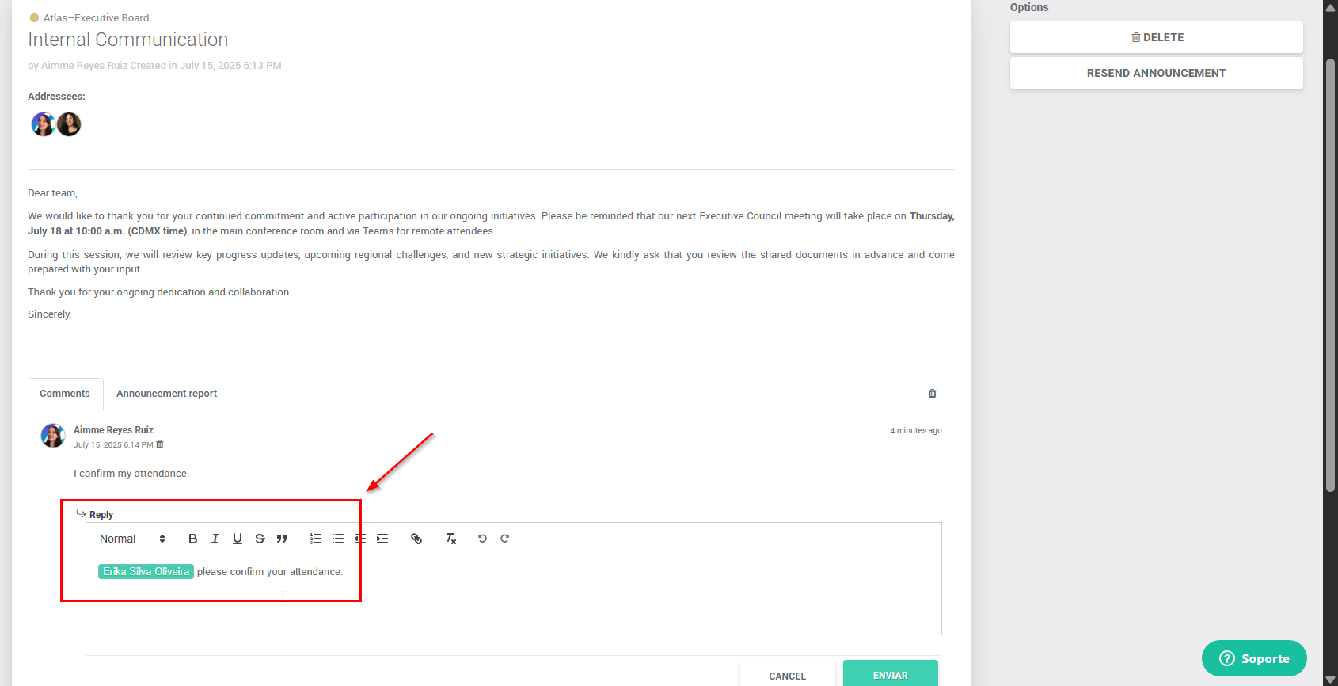Toggle bold formatting in reply editor
The width and height of the screenshot is (1338, 686).
[x=192, y=539]
